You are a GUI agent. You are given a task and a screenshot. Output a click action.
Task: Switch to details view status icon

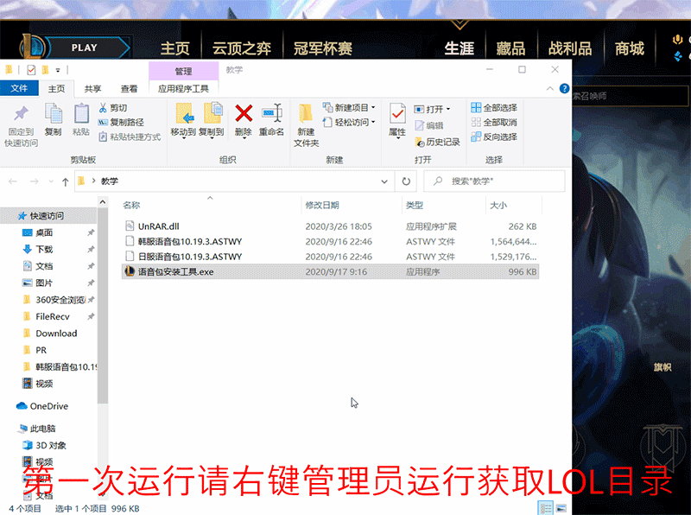546,508
